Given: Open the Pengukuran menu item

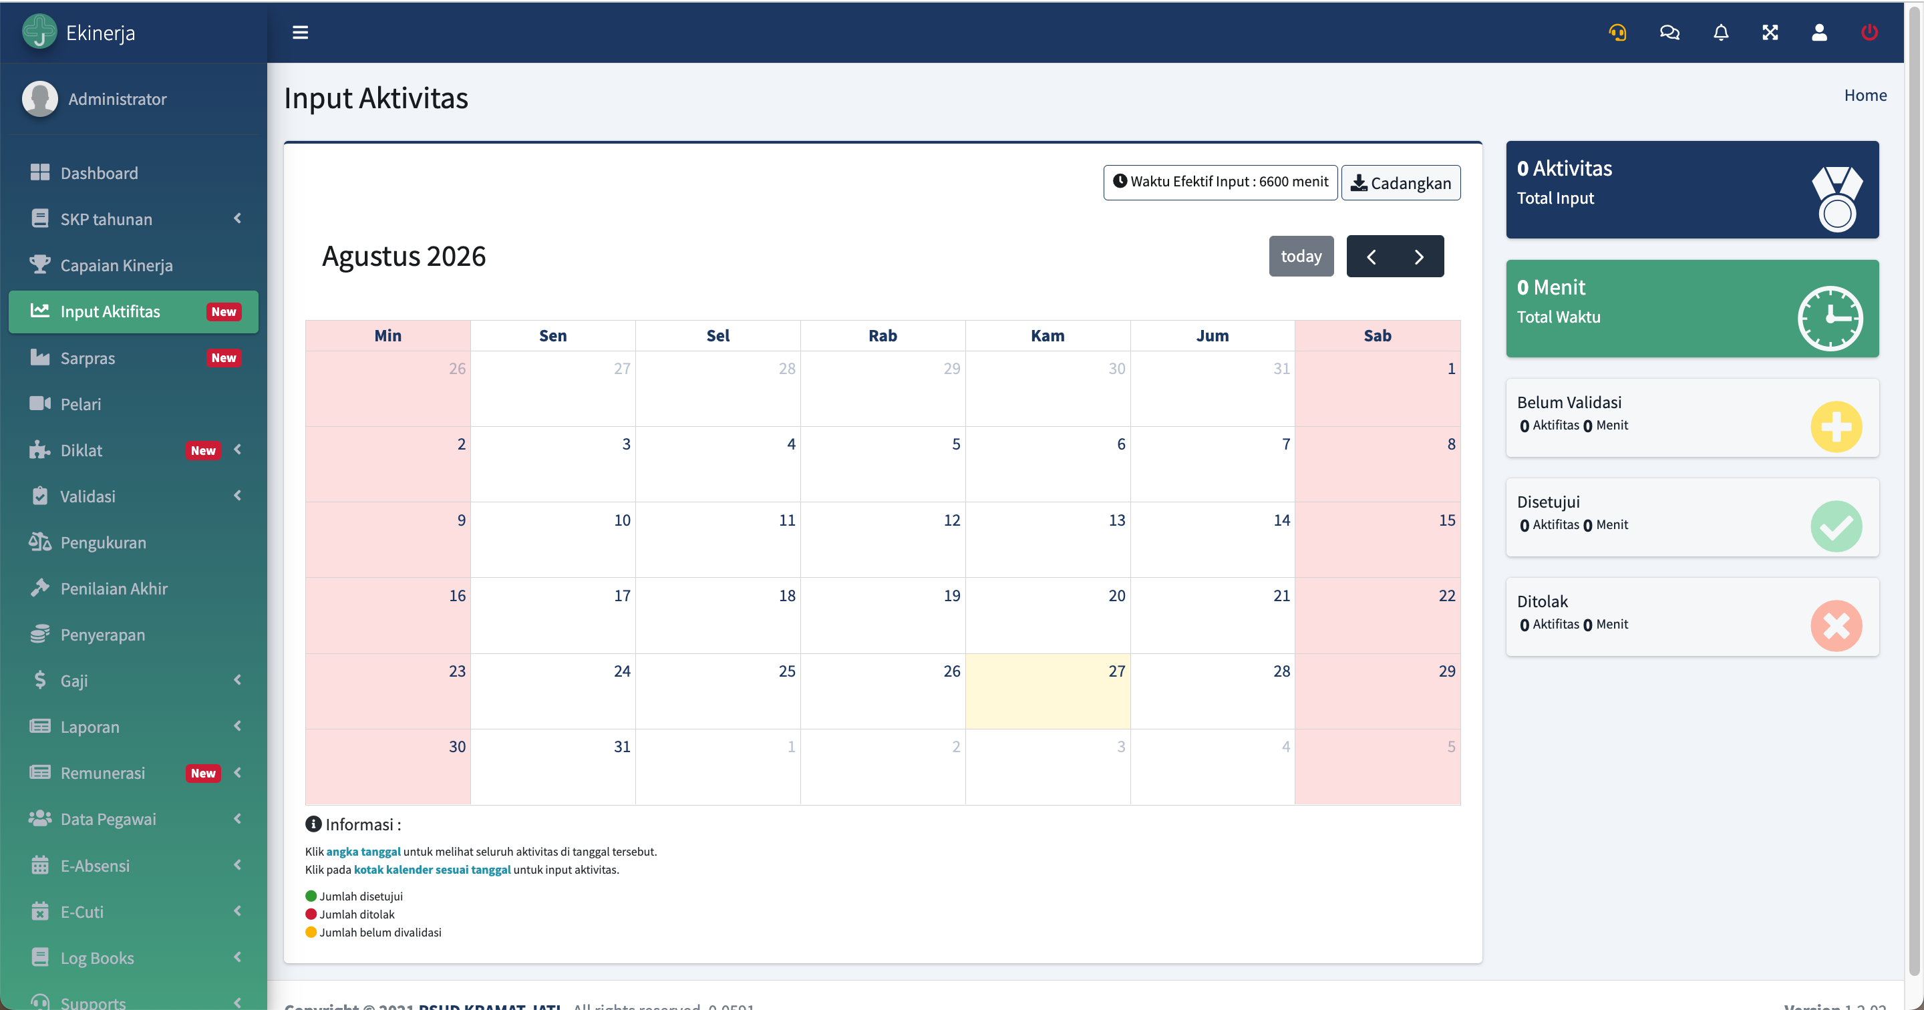Looking at the screenshot, I should click(134, 542).
